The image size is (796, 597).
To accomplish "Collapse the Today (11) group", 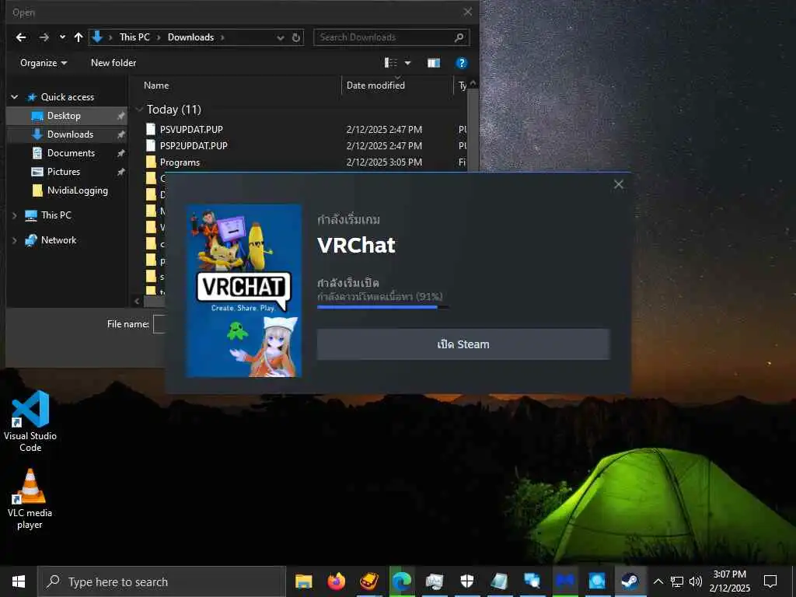I will pos(139,109).
